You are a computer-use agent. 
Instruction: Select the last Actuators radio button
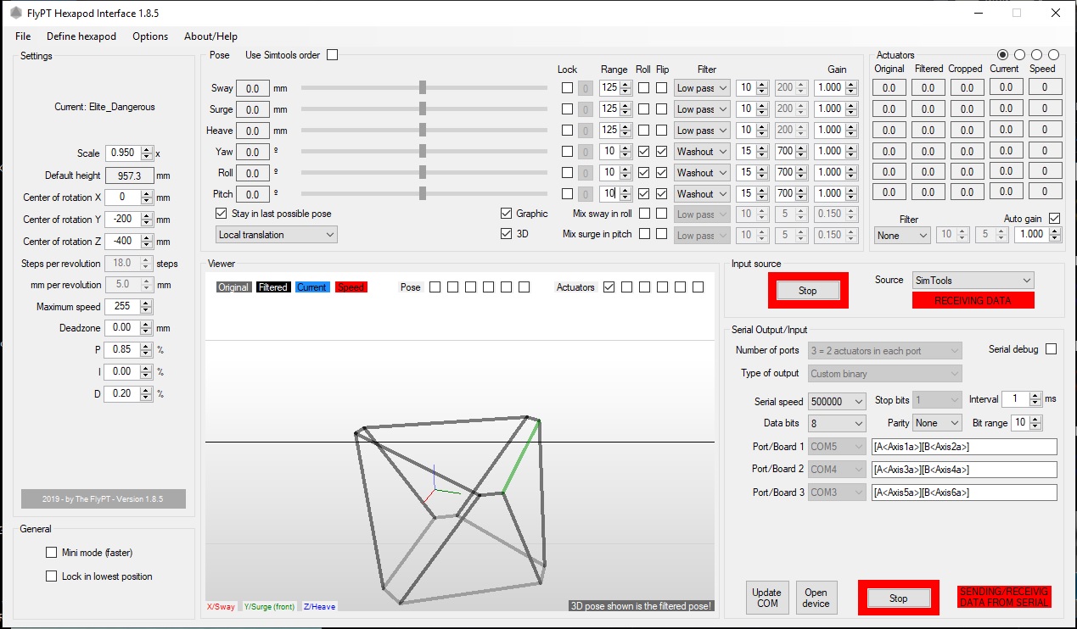1053,55
